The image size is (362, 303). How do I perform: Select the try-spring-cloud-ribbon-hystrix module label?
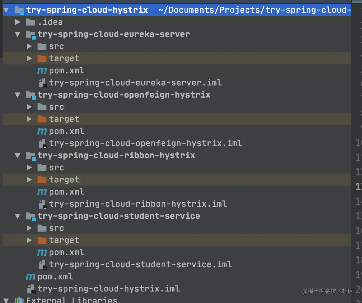point(116,156)
